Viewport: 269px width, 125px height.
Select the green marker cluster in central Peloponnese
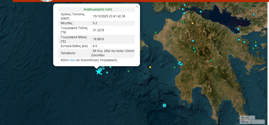194,49
